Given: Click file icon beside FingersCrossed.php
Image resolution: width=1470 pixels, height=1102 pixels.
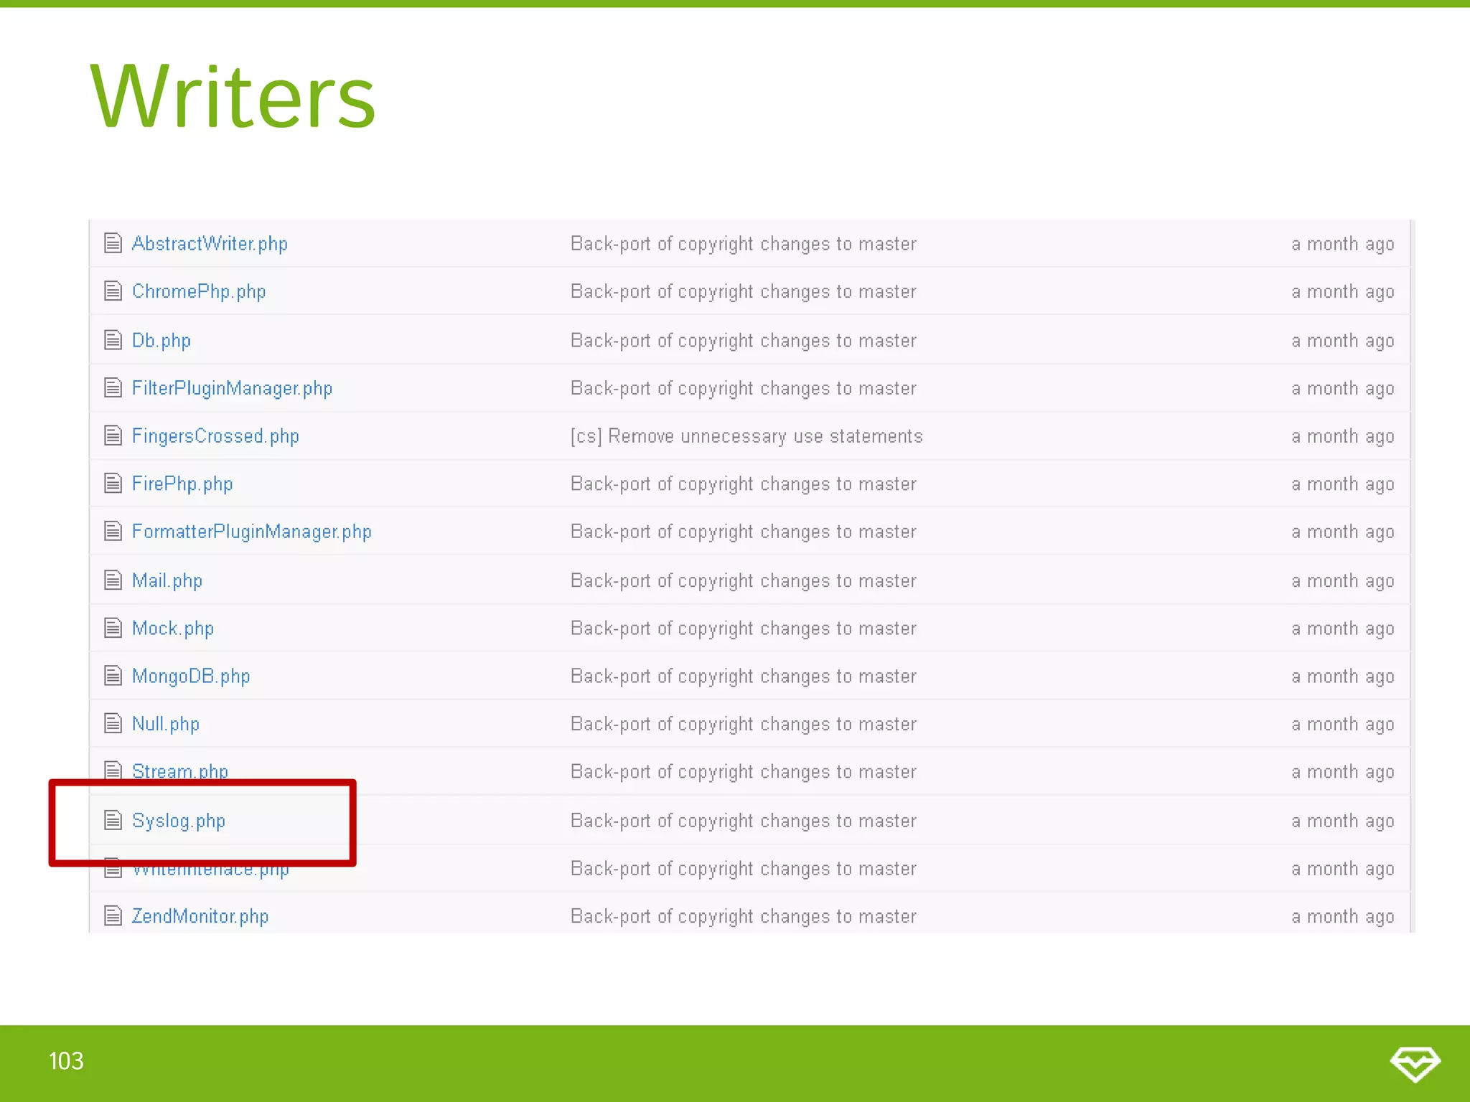Looking at the screenshot, I should point(113,435).
